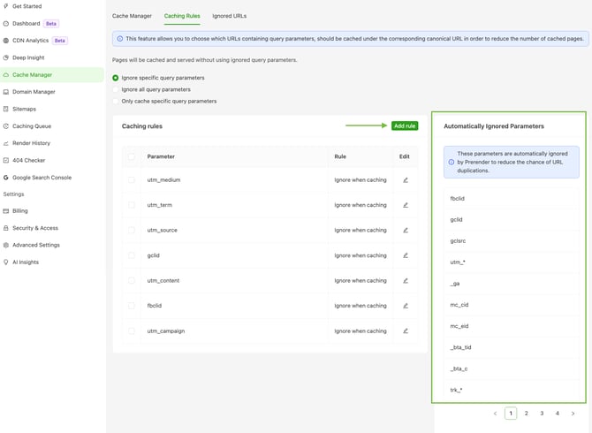The image size is (592, 433).
Task: Go to next page of ignored parameters
Action: (573, 414)
